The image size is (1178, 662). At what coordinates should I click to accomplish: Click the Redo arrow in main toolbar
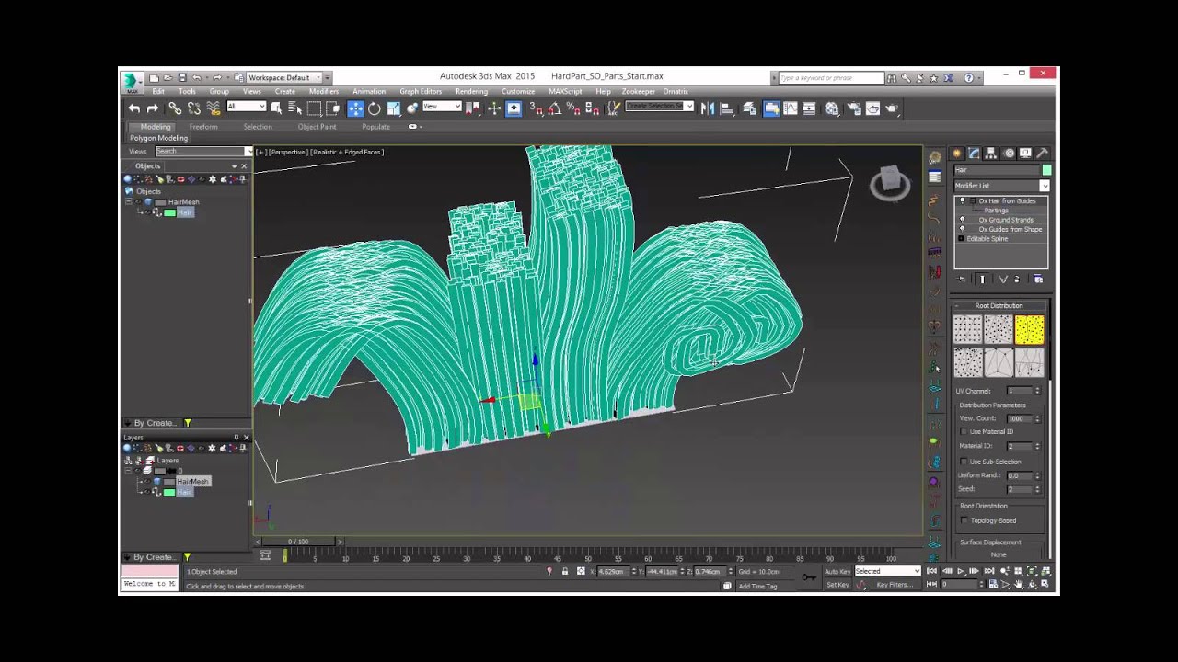(153, 108)
